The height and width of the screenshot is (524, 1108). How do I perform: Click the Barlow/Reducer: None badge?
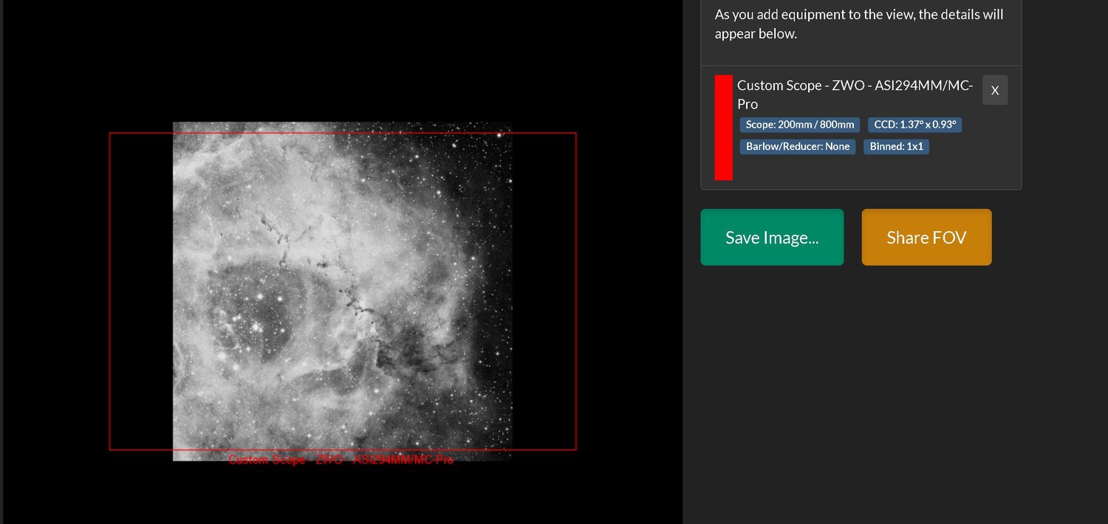798,146
